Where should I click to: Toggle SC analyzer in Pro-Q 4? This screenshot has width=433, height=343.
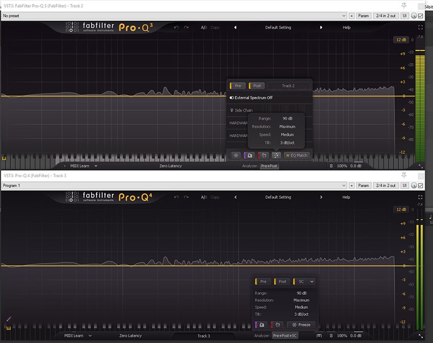click(300, 281)
